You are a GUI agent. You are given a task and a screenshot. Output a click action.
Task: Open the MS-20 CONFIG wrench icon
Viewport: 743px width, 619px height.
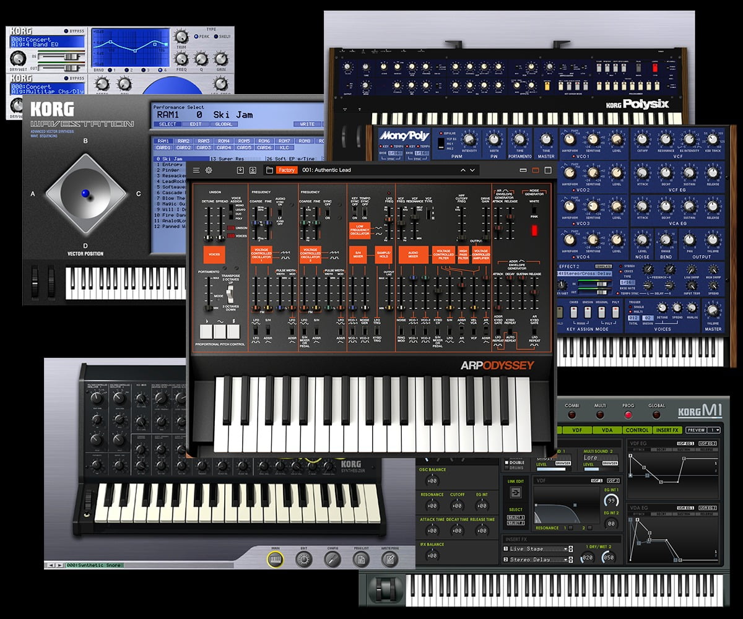(332, 559)
